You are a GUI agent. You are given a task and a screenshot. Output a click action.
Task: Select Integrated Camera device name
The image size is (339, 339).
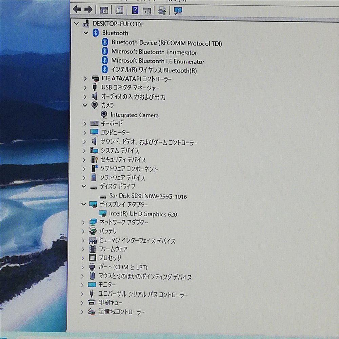pyautogui.click(x=135, y=115)
